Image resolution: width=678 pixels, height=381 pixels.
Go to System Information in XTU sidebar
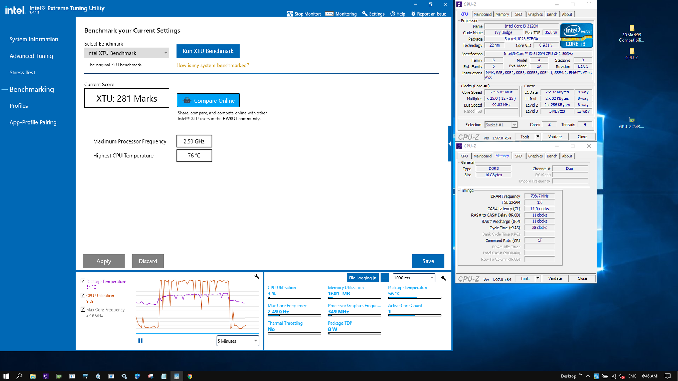34,39
